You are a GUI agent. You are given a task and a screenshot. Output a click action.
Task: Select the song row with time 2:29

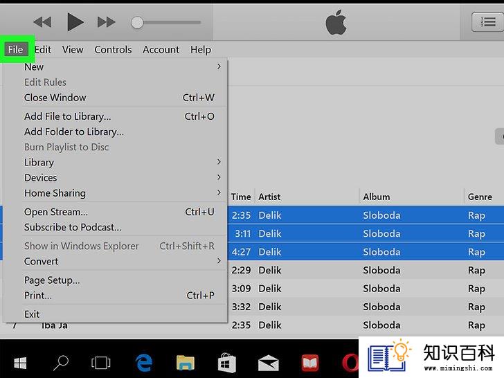point(366,270)
